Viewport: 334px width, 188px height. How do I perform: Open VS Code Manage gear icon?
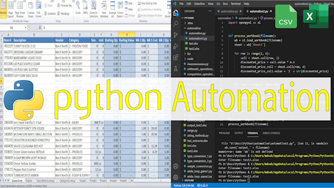[176, 177]
